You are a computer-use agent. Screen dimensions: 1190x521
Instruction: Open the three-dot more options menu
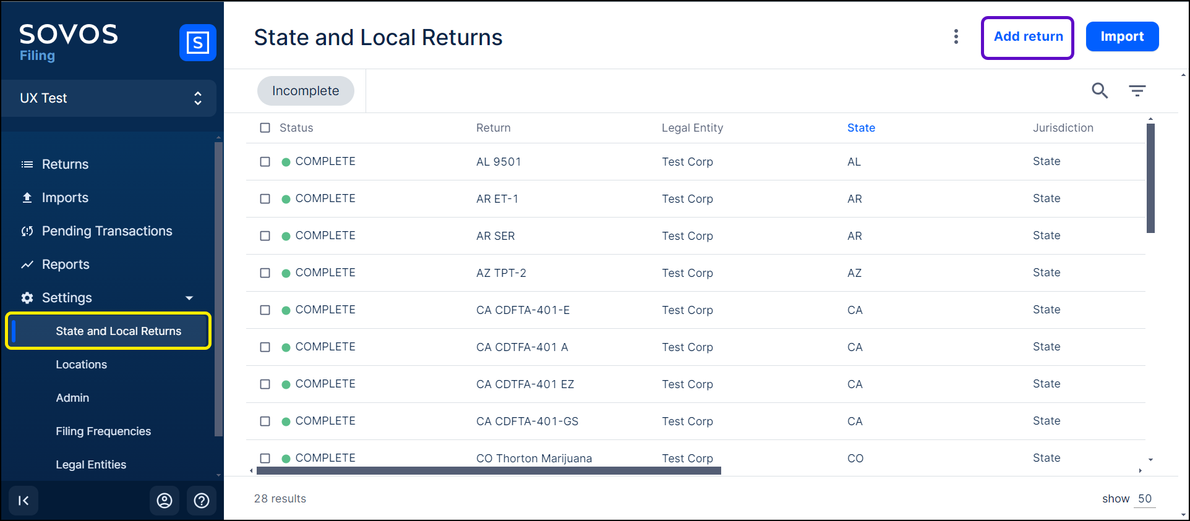click(956, 36)
